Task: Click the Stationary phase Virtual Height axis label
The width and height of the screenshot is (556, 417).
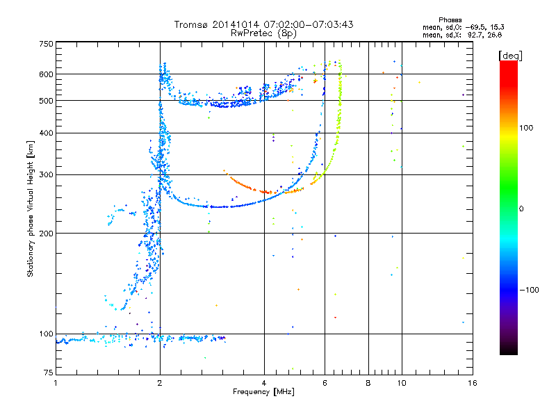Action: (30, 209)
